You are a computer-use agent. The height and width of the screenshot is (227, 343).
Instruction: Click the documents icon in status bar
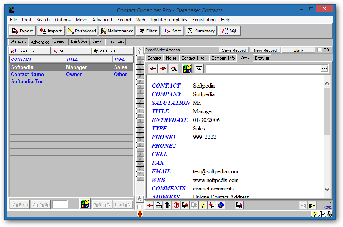click(322, 214)
